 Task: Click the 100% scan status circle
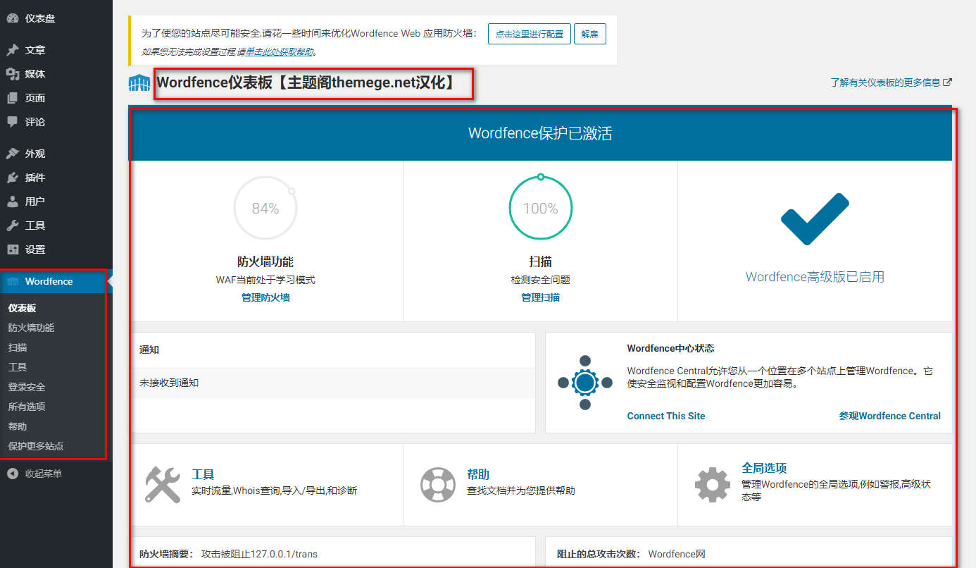[x=541, y=208]
